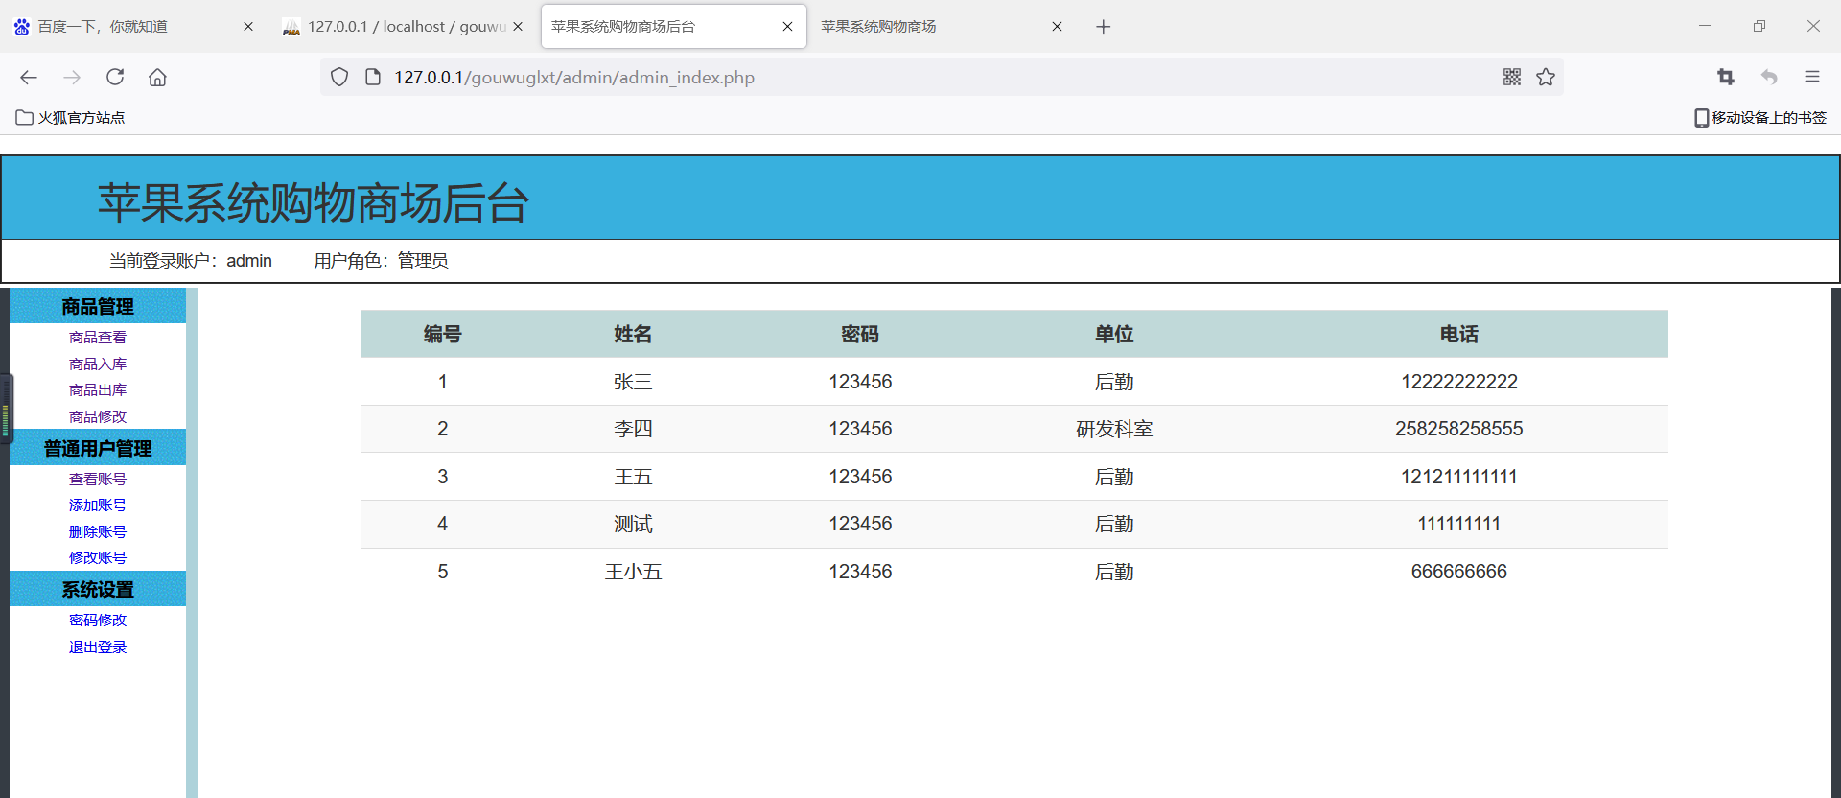
Task: Open the 商品入库 link
Action: [x=98, y=364]
